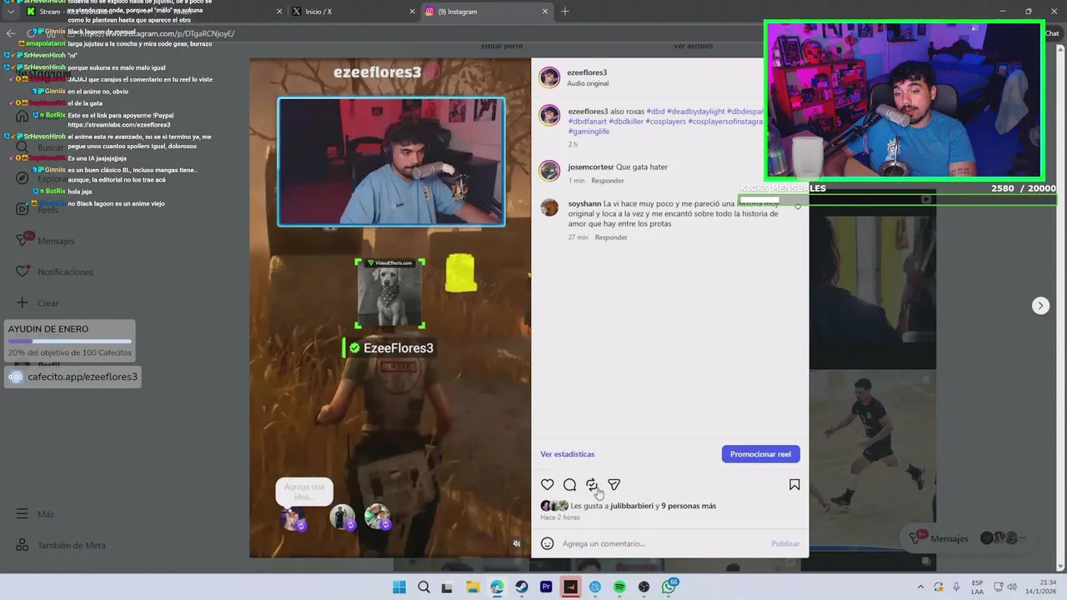Image resolution: width=1067 pixels, height=600 pixels.
Task: Open a new browser tab
Action: point(565,12)
